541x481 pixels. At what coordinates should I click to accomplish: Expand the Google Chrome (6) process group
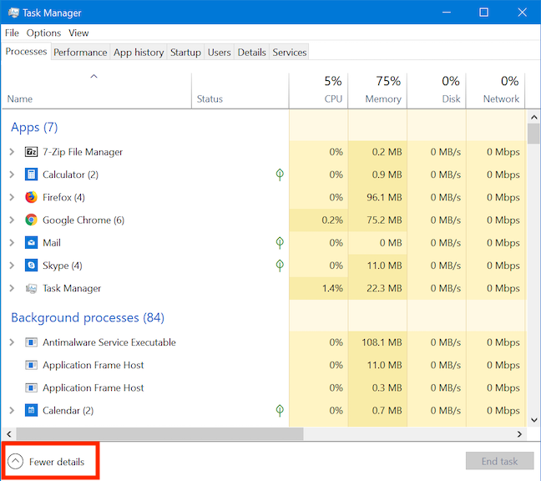[x=12, y=220]
